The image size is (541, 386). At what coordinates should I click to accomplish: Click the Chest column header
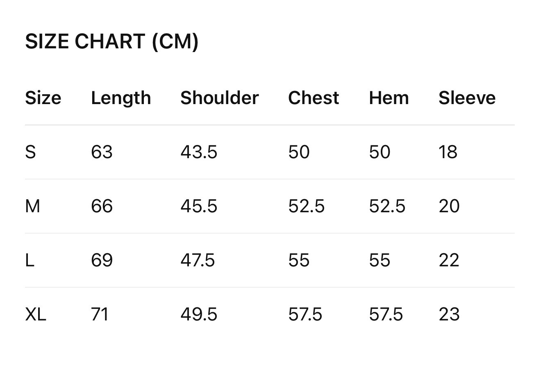pos(314,98)
